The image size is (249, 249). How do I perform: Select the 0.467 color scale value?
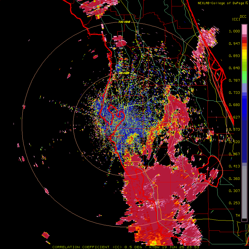point(234,154)
